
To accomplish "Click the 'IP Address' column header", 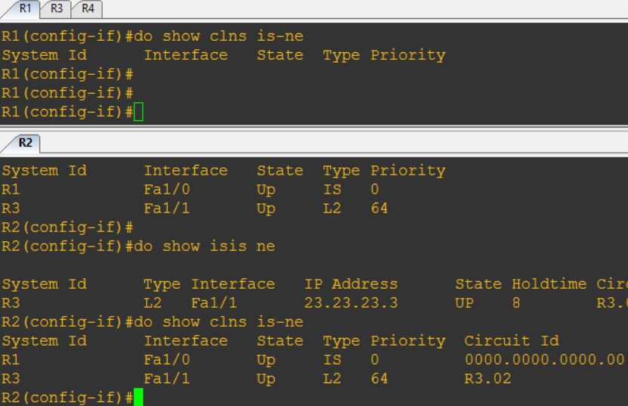I will point(351,284).
